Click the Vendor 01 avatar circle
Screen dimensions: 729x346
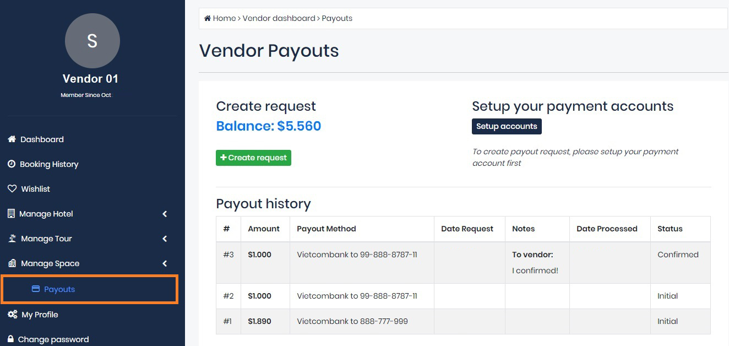point(93,41)
